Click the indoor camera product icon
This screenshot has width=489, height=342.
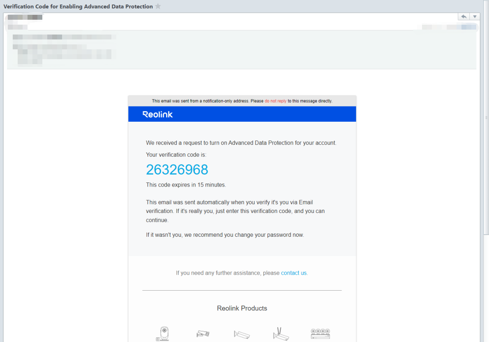163,334
